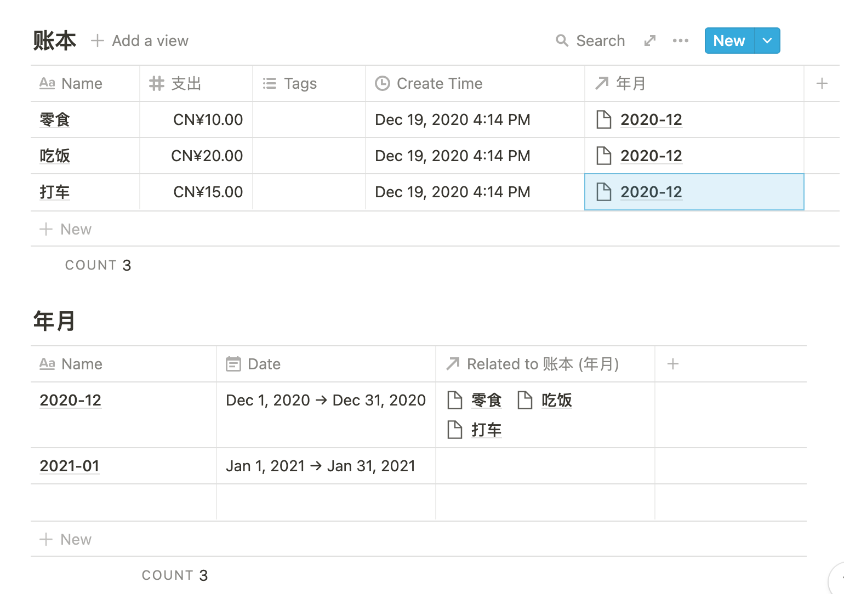Add new row to 账本 table
The width and height of the screenshot is (844, 594).
pyautogui.click(x=66, y=229)
